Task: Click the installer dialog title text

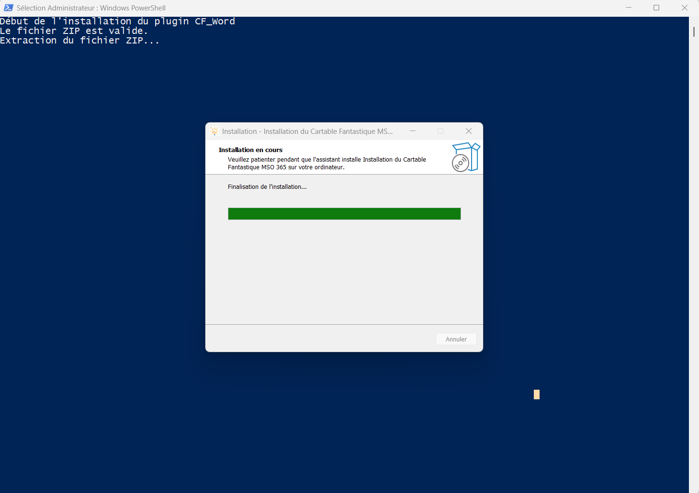Action: coord(307,131)
